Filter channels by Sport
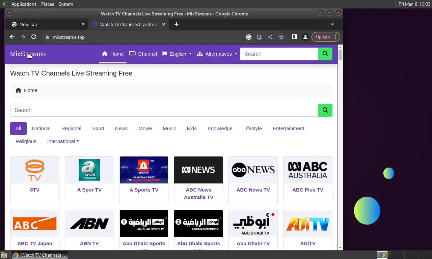 (98, 128)
